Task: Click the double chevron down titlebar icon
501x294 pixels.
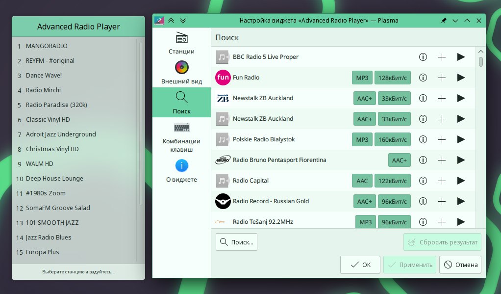Action: [x=183, y=21]
